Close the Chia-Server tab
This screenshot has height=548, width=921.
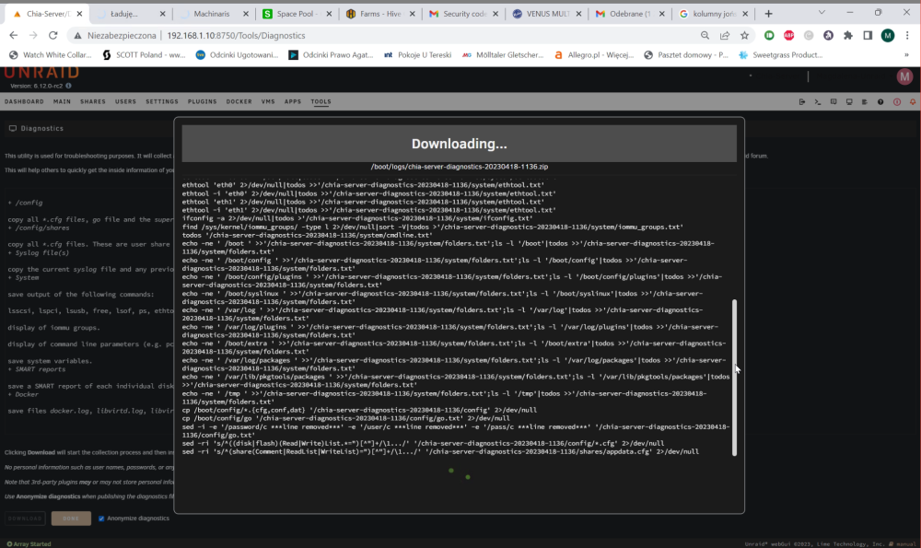(x=79, y=14)
